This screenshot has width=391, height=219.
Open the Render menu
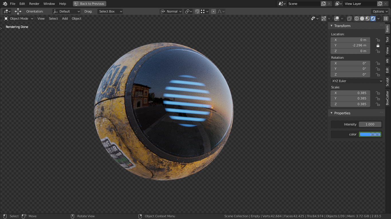pyautogui.click(x=34, y=4)
